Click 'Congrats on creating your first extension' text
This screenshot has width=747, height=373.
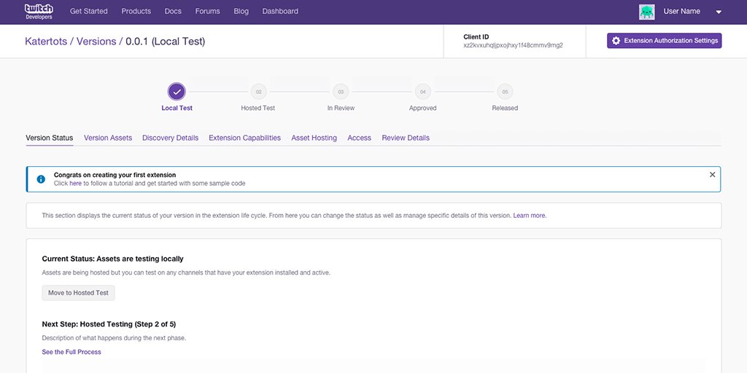(115, 175)
